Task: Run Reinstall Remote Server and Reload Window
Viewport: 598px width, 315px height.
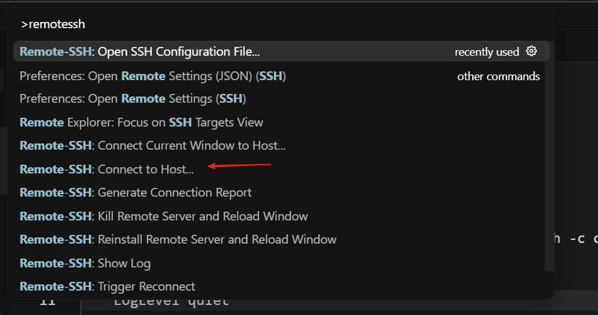Action: coord(178,240)
